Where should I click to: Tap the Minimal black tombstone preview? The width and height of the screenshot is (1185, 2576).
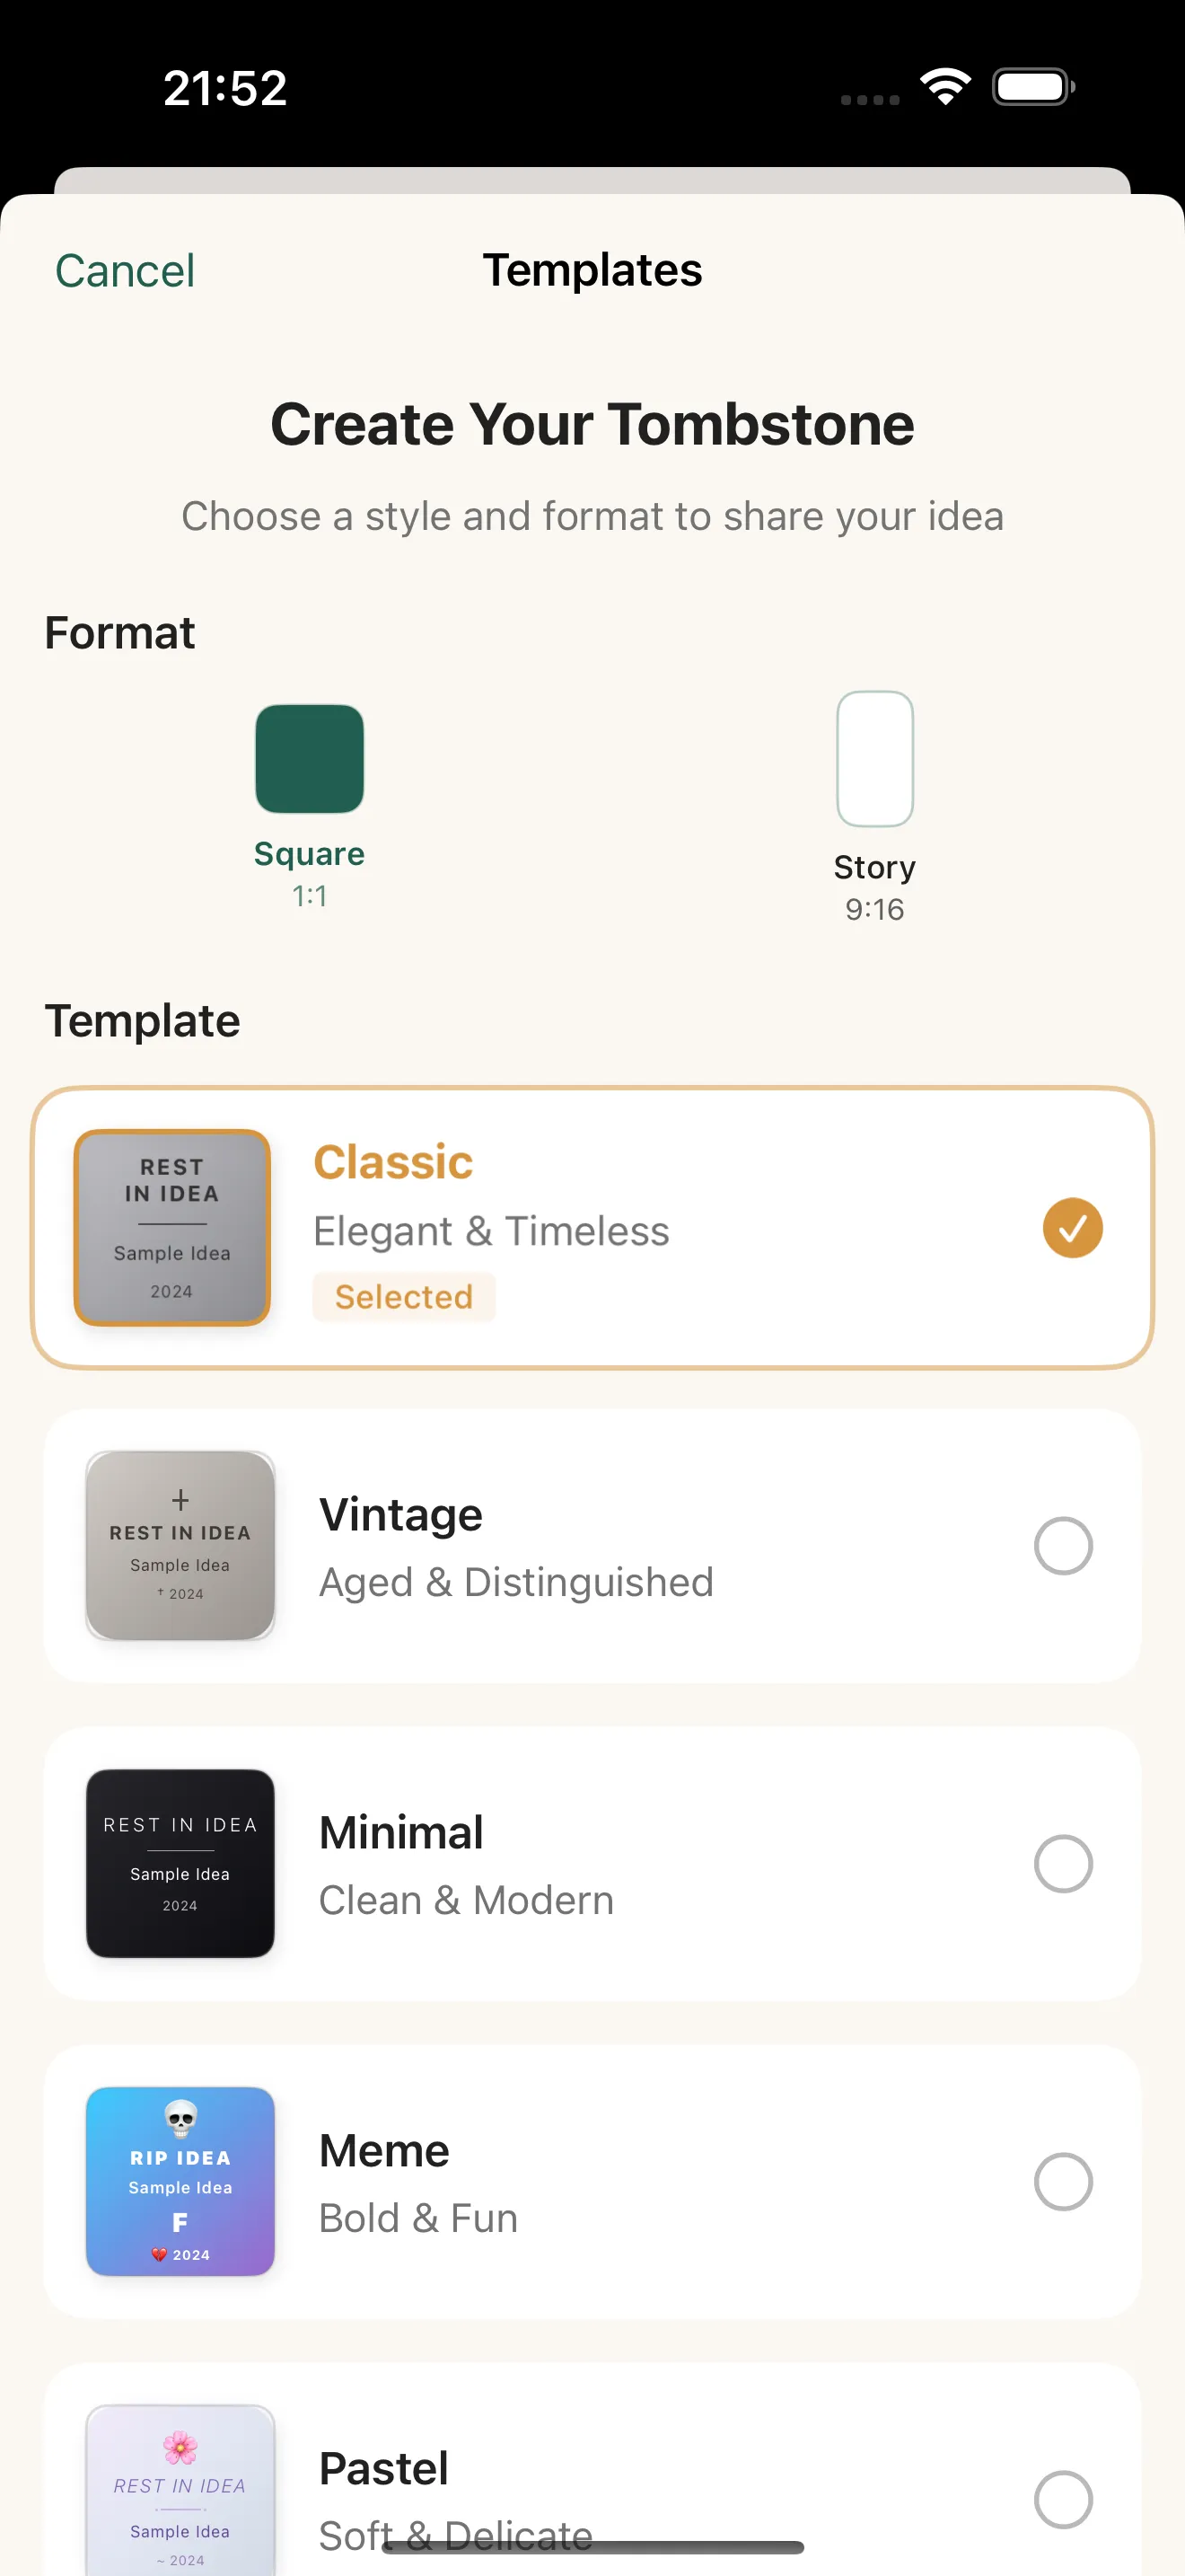[180, 1863]
